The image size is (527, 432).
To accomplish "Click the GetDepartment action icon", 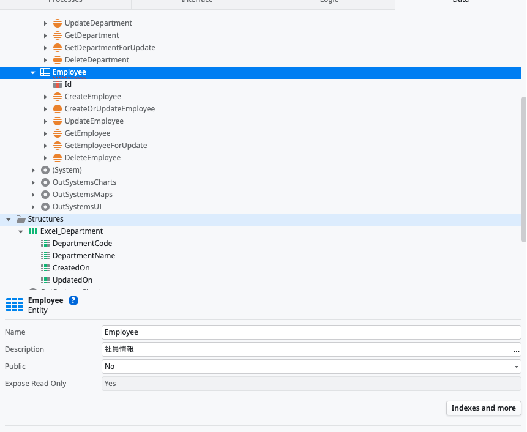I will tap(58, 35).
